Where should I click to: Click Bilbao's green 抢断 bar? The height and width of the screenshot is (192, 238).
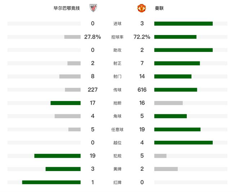coord(66,103)
